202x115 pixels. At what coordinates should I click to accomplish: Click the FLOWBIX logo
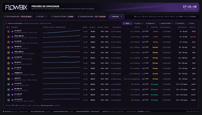pos(16,7)
